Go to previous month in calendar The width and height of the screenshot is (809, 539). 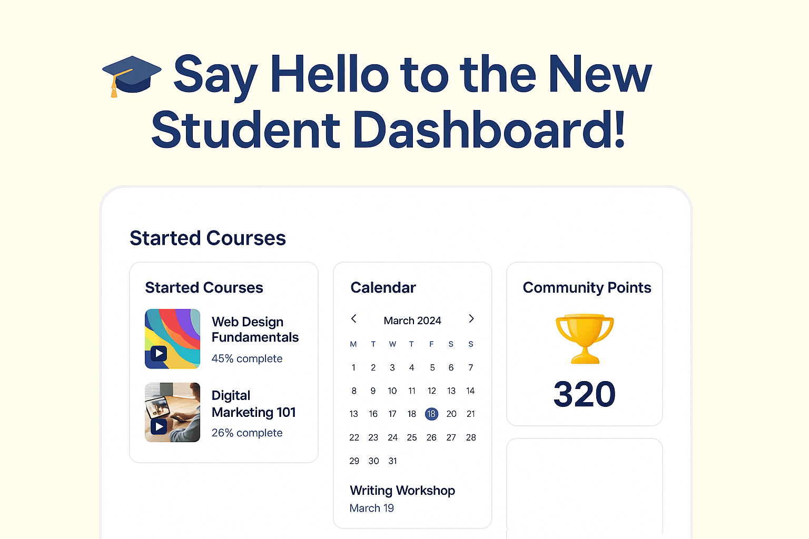pos(354,318)
